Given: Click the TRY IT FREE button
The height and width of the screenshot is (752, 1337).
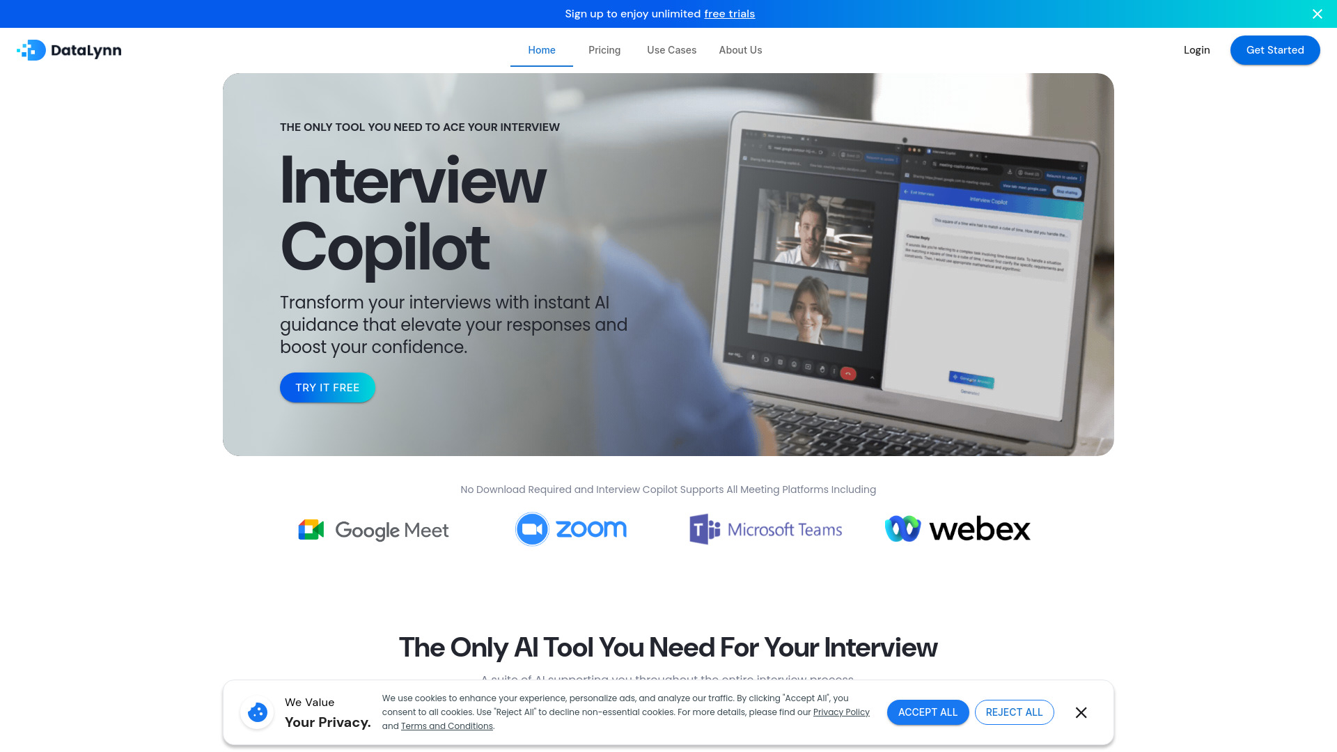Looking at the screenshot, I should [327, 386].
